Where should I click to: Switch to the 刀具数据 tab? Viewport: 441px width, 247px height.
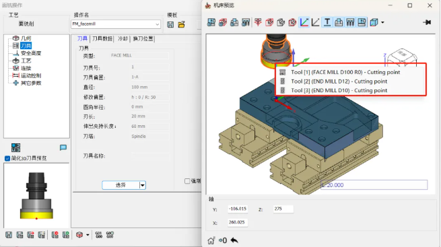(x=102, y=39)
